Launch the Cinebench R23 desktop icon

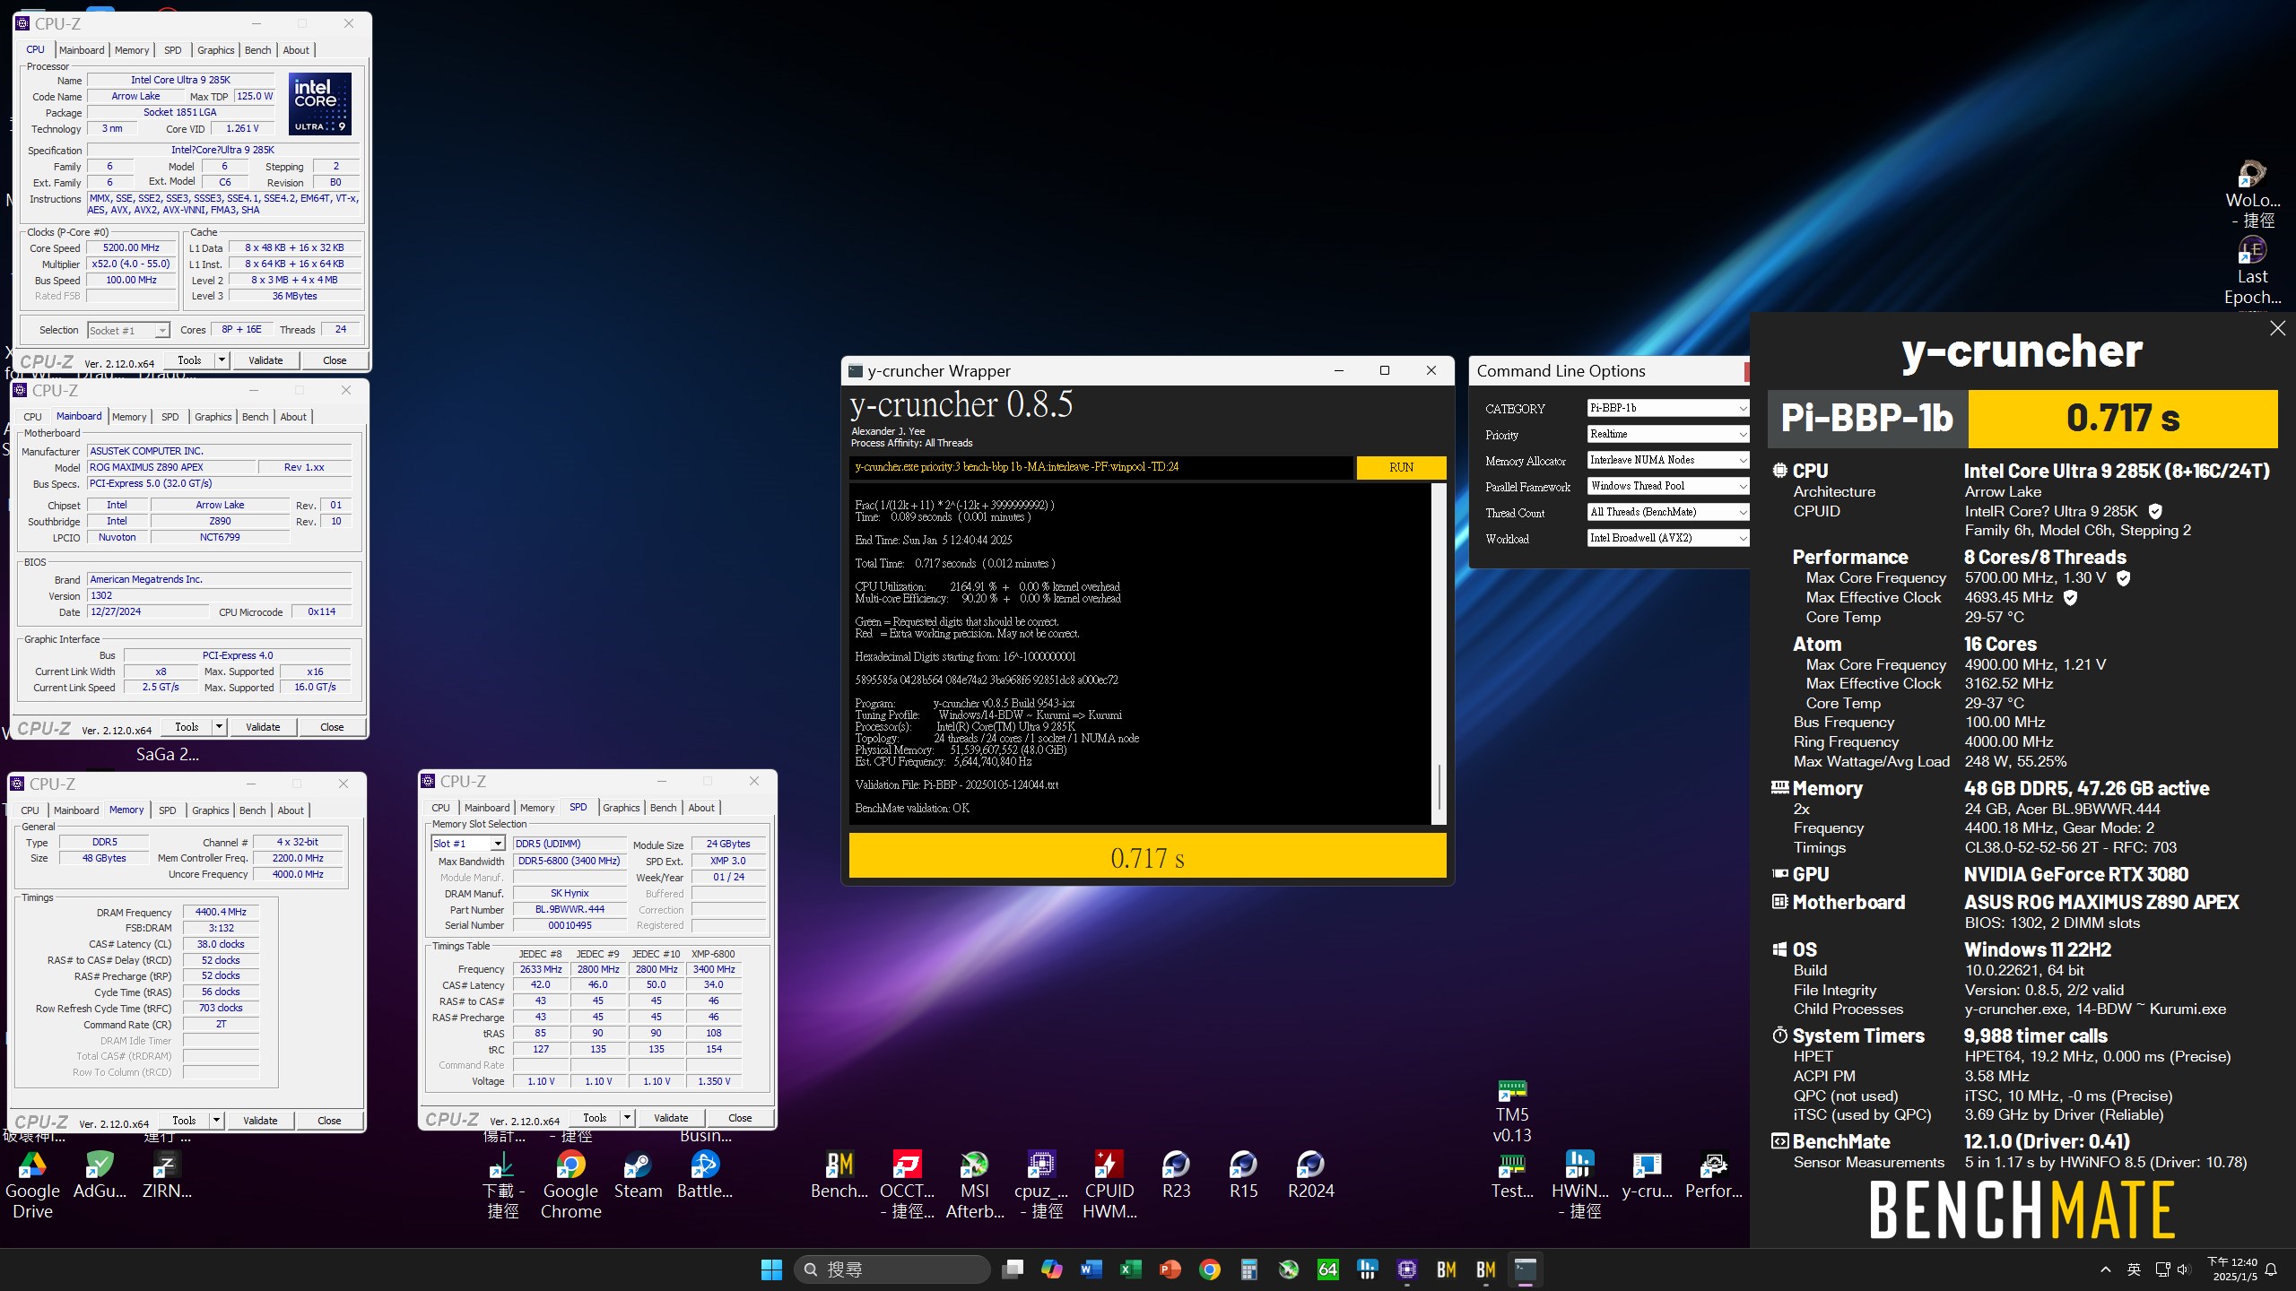pyautogui.click(x=1176, y=1174)
